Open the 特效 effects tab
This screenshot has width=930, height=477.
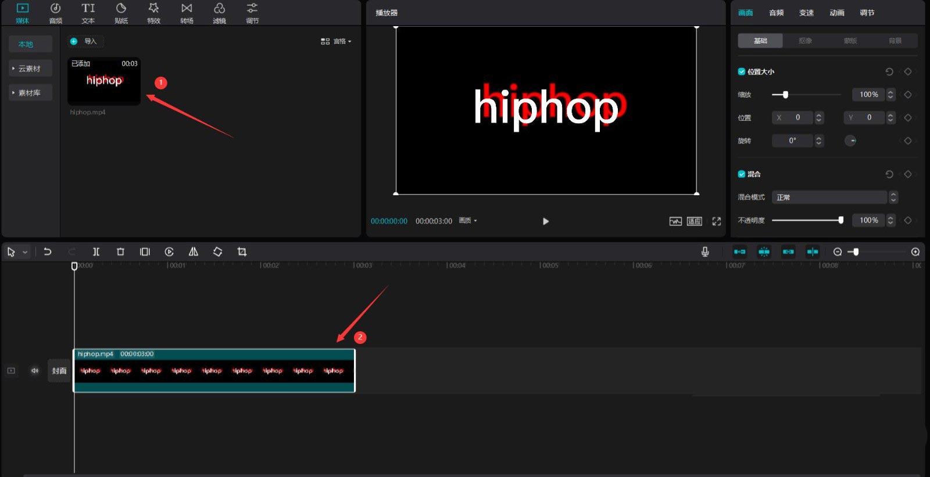pyautogui.click(x=153, y=13)
